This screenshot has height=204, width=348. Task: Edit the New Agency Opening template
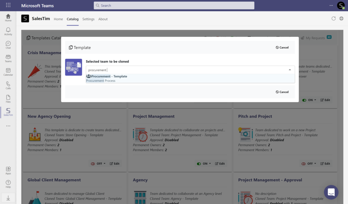click(115, 164)
